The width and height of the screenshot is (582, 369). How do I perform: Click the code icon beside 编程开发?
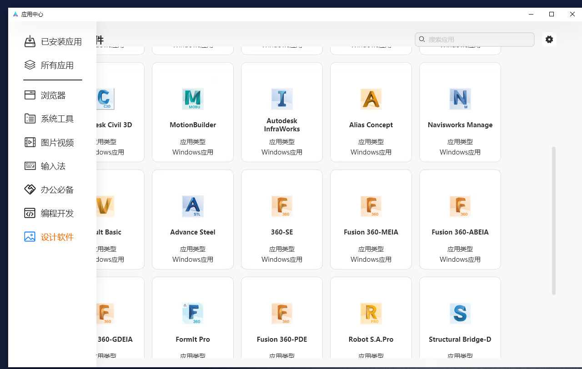click(x=30, y=213)
